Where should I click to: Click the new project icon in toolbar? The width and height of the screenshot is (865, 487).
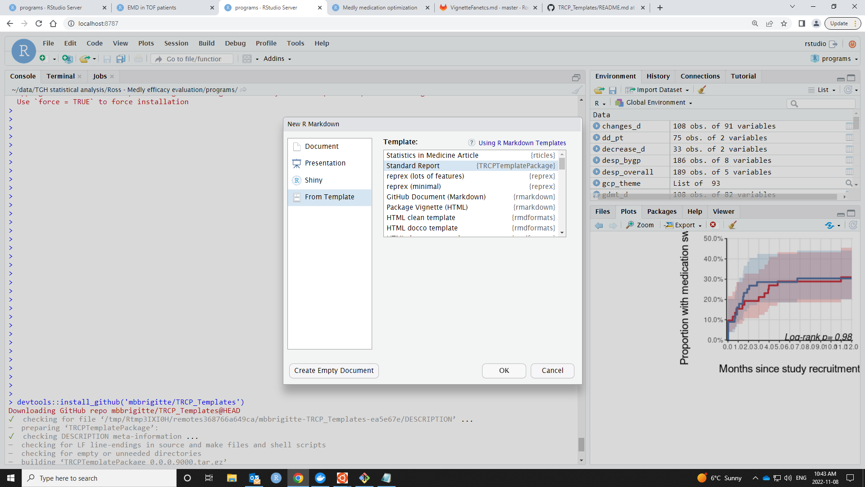tap(67, 59)
